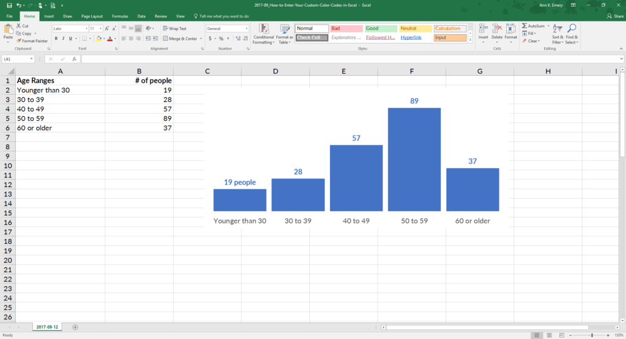Open the Clear dropdown in Editing
Image resolution: width=626 pixels, height=339 pixels.
[531, 41]
